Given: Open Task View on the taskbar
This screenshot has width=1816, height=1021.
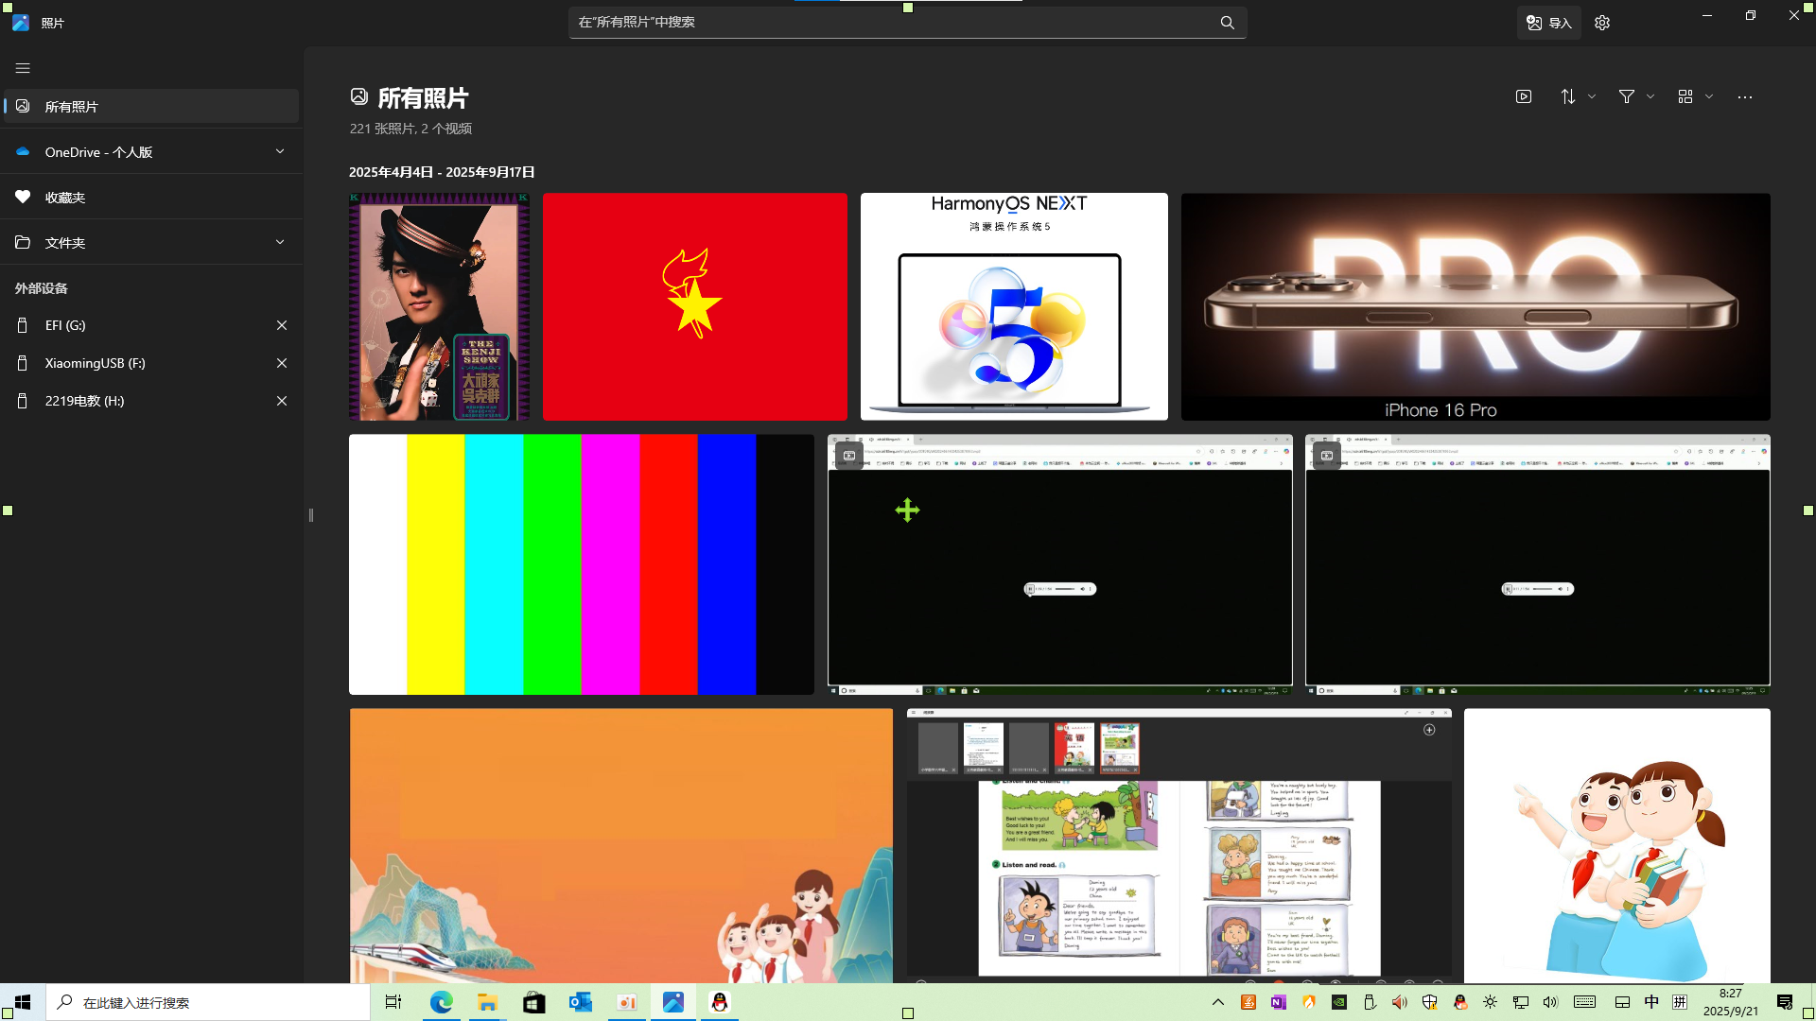Looking at the screenshot, I should tap(393, 1002).
